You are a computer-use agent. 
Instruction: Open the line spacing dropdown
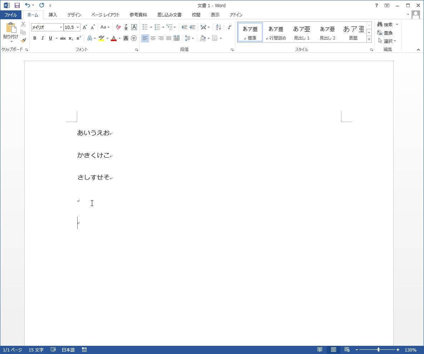click(189, 38)
